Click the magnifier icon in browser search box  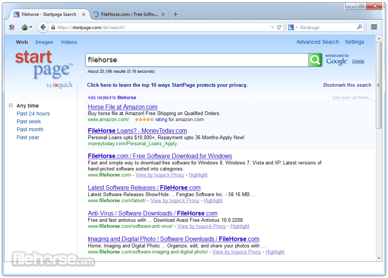coord(360,27)
